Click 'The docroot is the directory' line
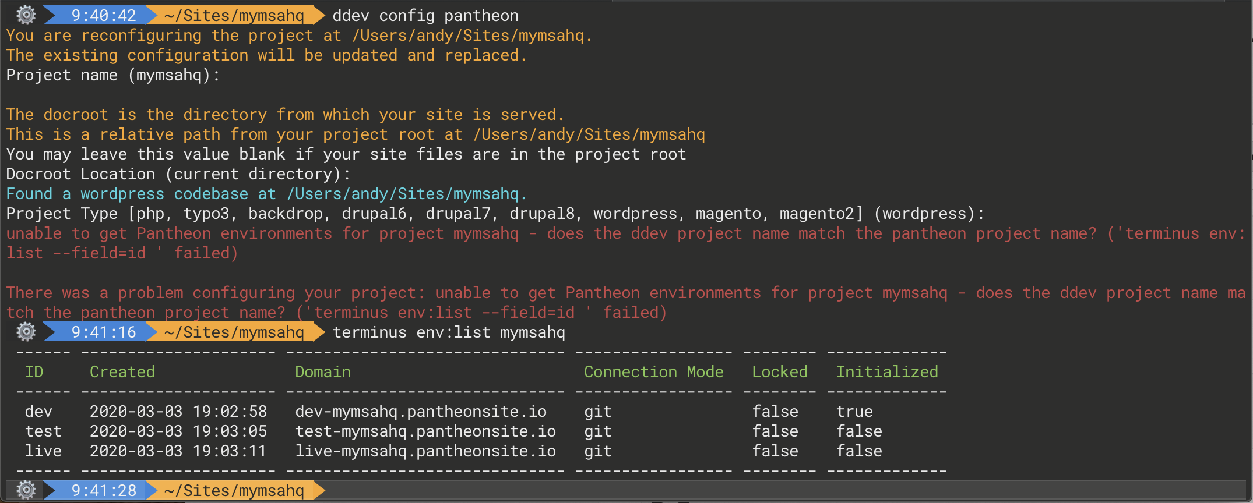 pyautogui.click(x=285, y=115)
